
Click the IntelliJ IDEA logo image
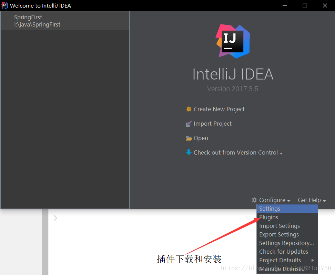(x=233, y=41)
